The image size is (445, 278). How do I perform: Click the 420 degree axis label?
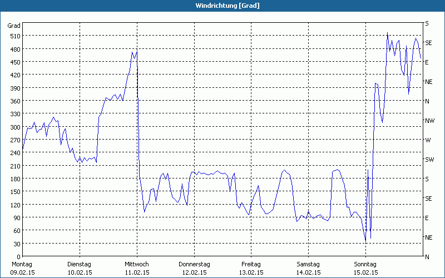pos(16,75)
